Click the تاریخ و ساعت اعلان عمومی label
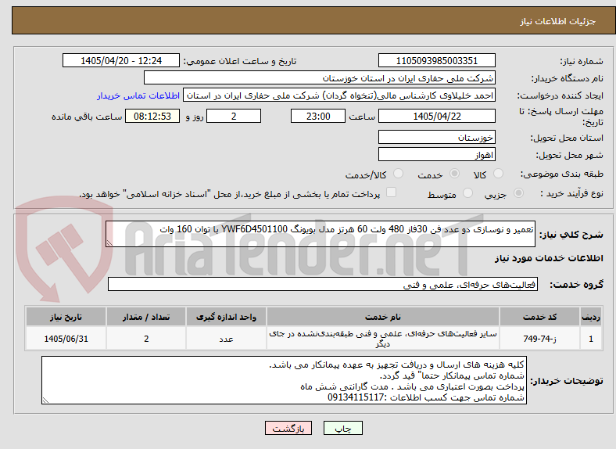Image resolution: width=616 pixels, height=449 pixels. click(240, 61)
